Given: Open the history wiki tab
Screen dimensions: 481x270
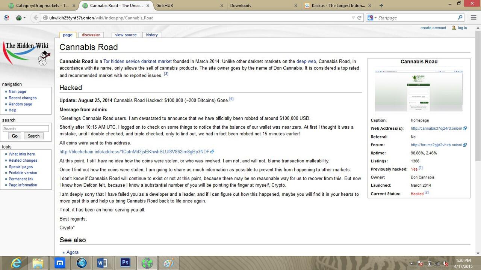Looking at the screenshot, I should (x=152, y=35).
